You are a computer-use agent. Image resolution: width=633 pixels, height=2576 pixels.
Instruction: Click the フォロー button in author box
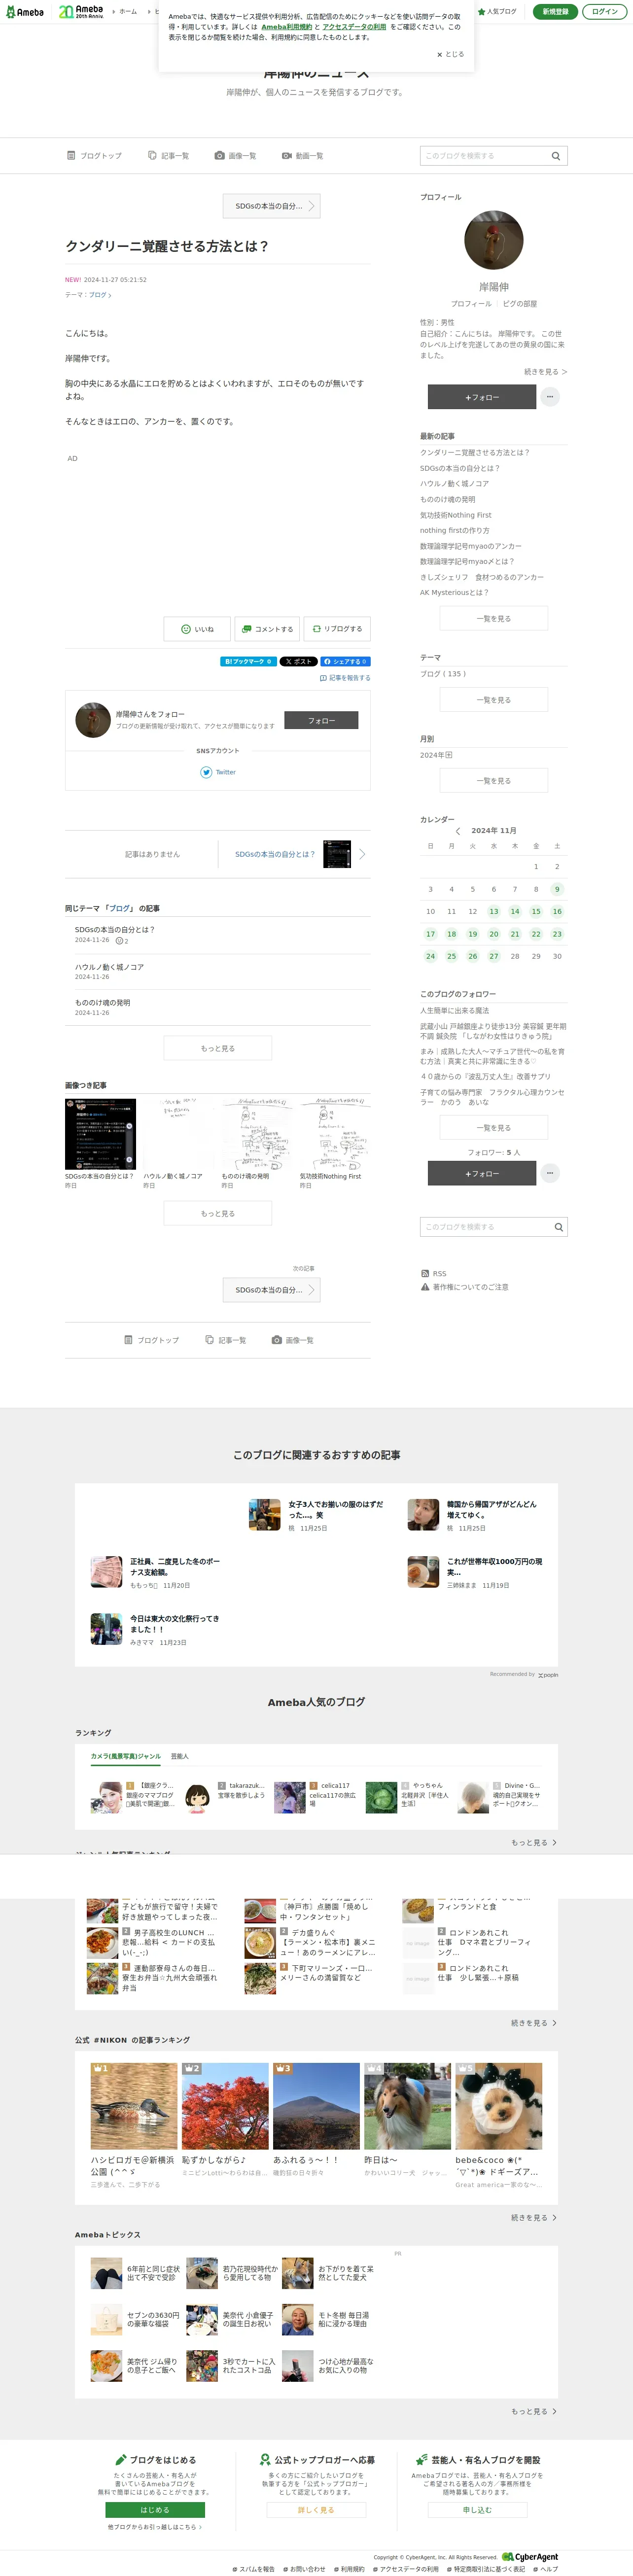321,721
